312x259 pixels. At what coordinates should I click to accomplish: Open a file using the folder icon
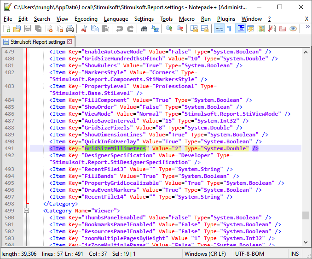[17, 29]
